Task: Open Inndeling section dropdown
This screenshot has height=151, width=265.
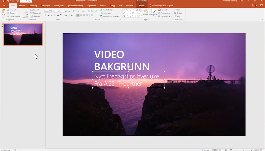Action: (x=36, y=16)
